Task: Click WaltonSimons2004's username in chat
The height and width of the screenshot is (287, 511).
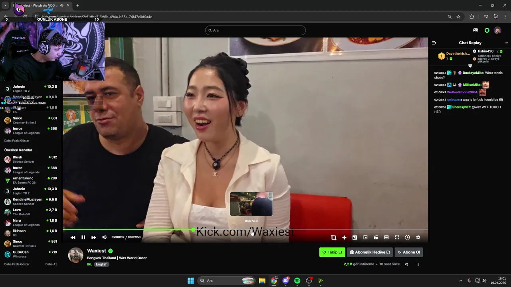Action: (x=462, y=92)
